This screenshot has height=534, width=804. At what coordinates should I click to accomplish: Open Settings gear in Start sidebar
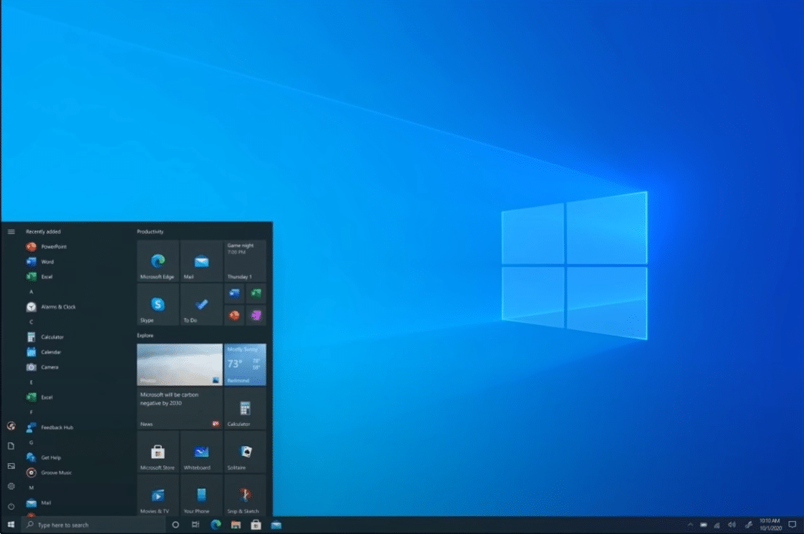click(x=11, y=486)
